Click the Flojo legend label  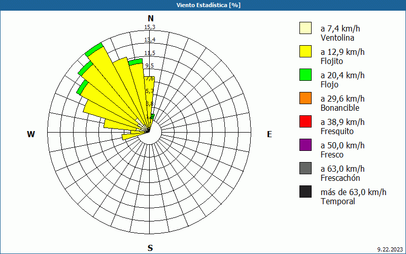tap(329, 85)
